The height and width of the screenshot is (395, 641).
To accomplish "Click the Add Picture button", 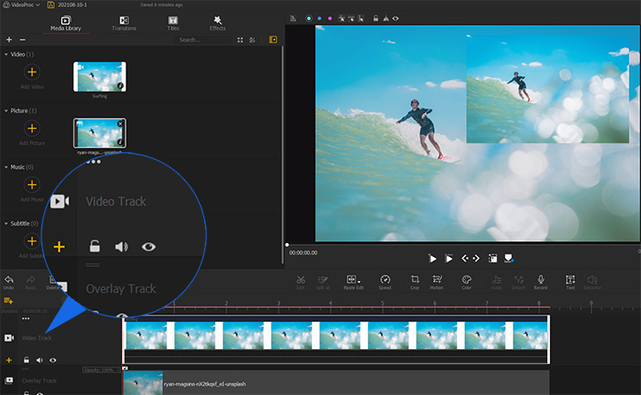I will [32, 130].
